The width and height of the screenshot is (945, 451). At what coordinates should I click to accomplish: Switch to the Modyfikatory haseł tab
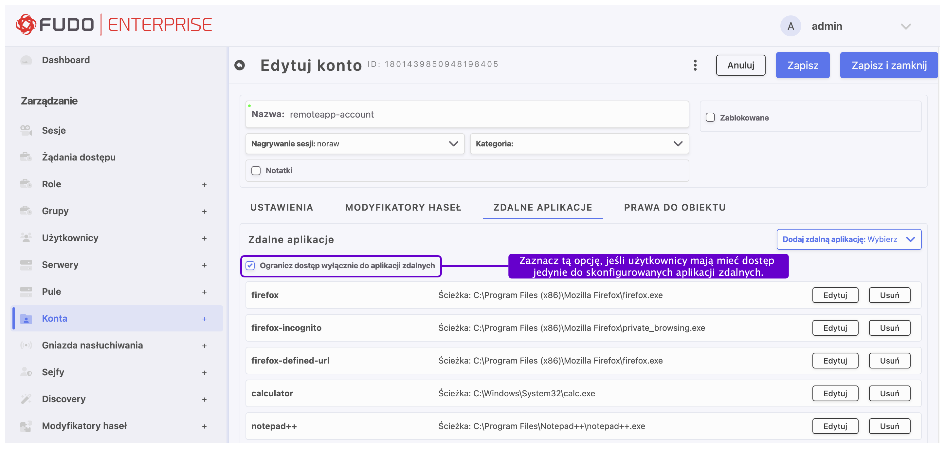[403, 208]
